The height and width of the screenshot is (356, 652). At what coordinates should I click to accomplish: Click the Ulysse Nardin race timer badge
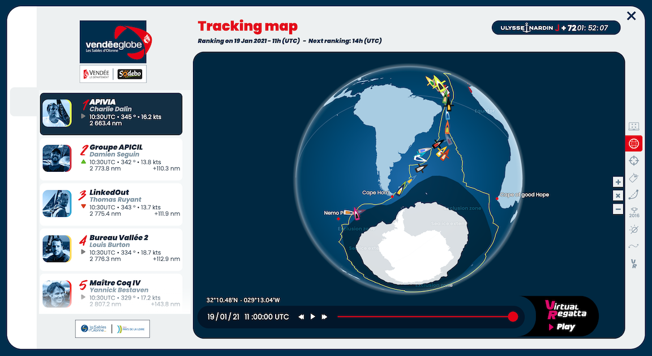click(556, 28)
